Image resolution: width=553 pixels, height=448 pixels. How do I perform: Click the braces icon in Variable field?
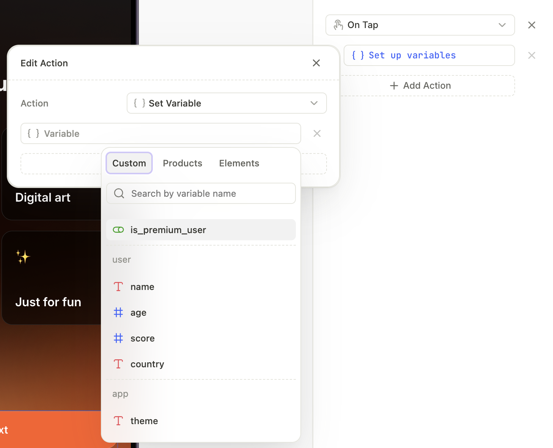tap(33, 133)
